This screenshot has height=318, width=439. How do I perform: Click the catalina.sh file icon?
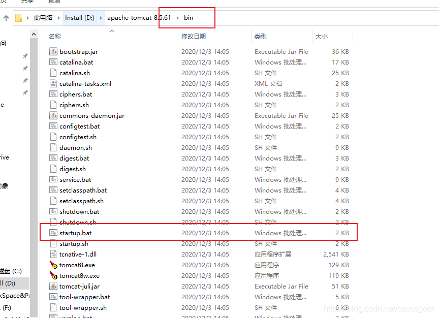click(53, 73)
